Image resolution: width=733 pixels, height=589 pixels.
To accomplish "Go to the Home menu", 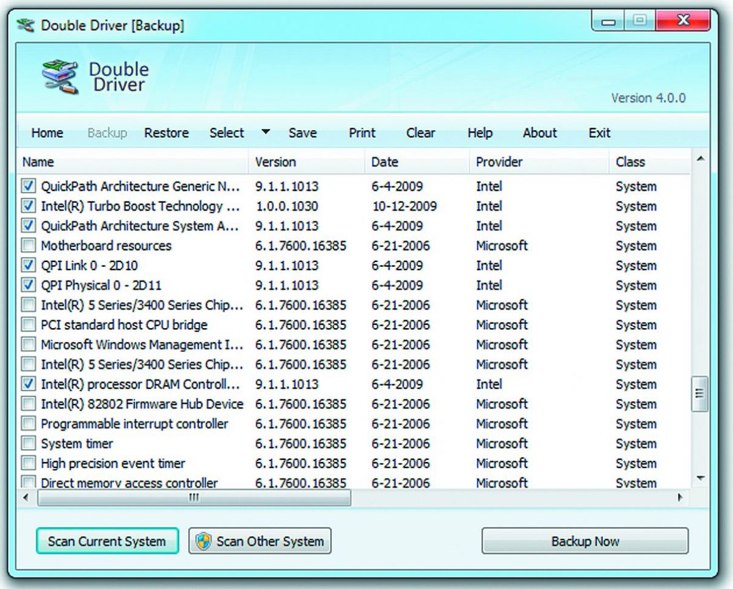I will [x=47, y=133].
